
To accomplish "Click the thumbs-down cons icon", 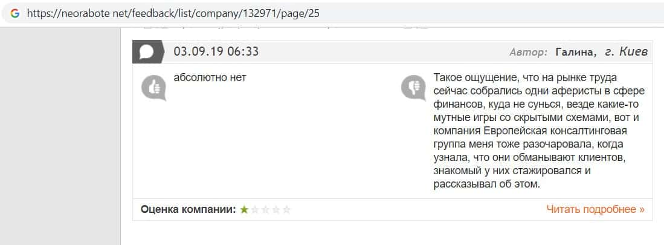I will [414, 88].
